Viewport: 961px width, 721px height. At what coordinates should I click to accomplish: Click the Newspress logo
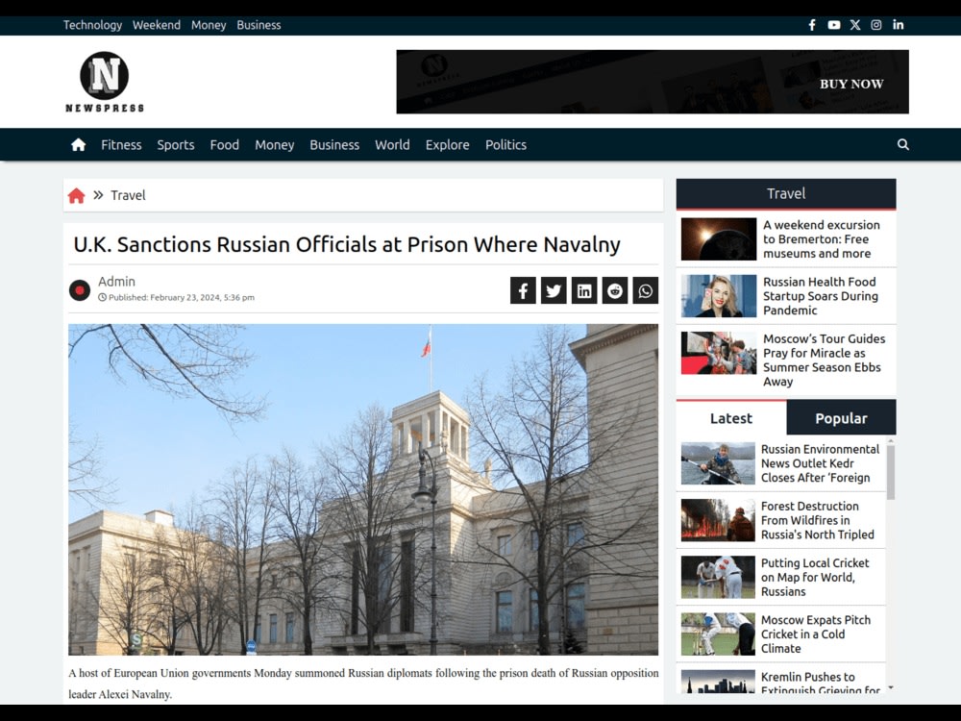[104, 82]
